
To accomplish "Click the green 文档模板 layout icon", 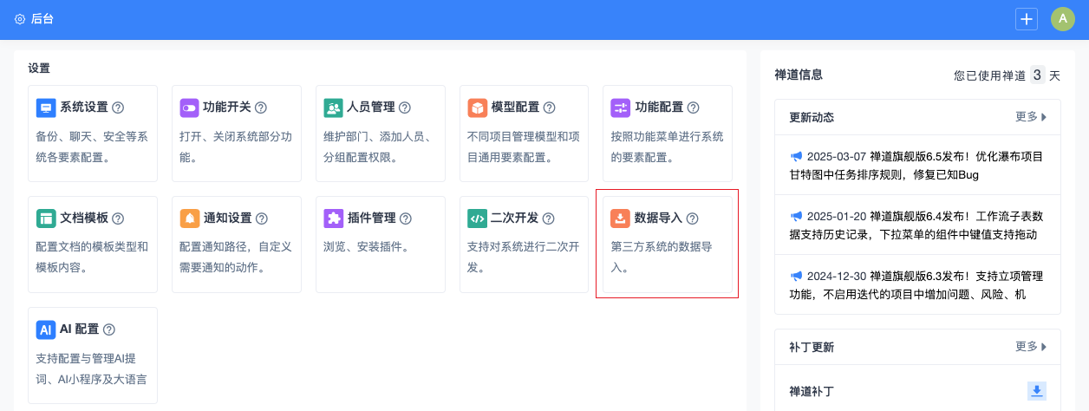I will (x=46, y=219).
